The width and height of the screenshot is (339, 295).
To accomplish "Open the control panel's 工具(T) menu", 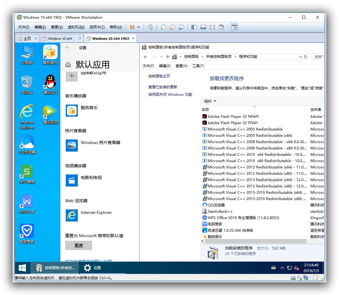I will click(x=198, y=66).
